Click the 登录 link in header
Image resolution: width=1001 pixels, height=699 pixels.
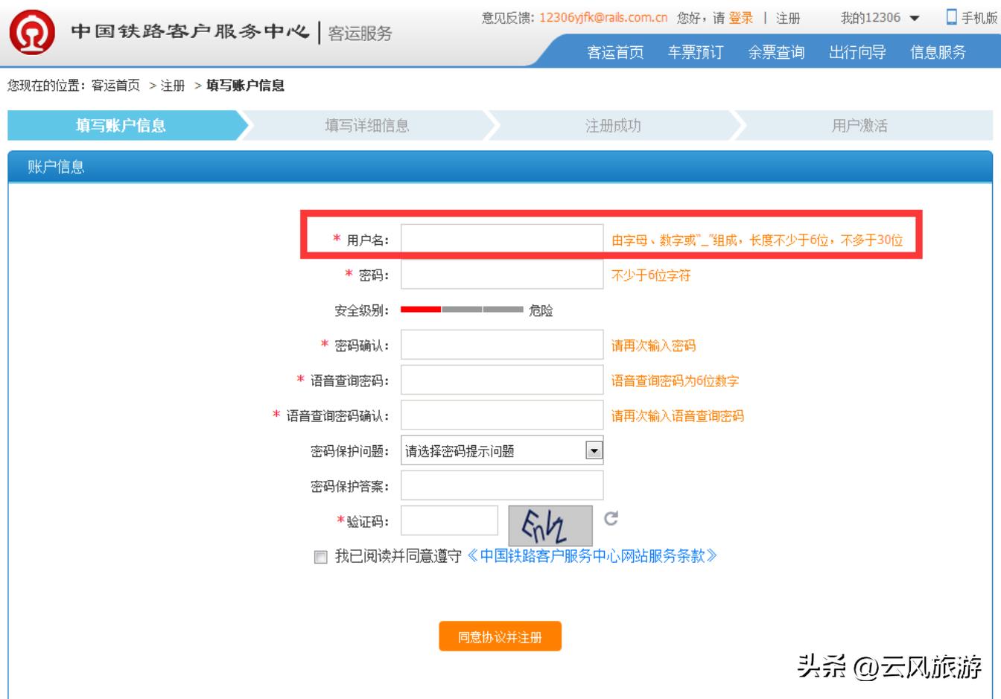(x=741, y=18)
